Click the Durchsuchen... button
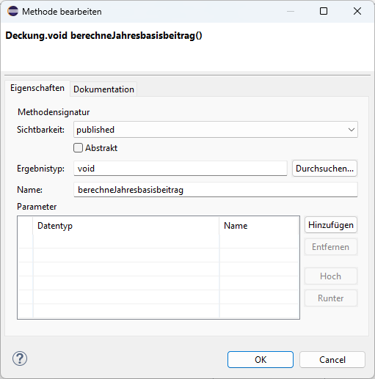This screenshot has height=379, width=375. tap(324, 169)
